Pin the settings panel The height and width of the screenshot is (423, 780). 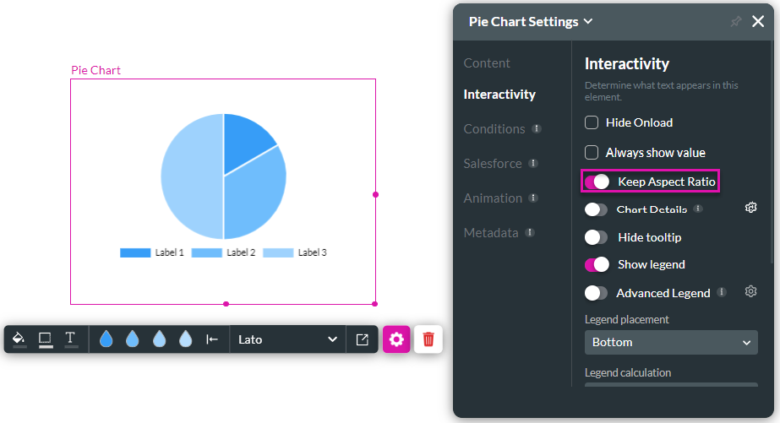tap(736, 21)
